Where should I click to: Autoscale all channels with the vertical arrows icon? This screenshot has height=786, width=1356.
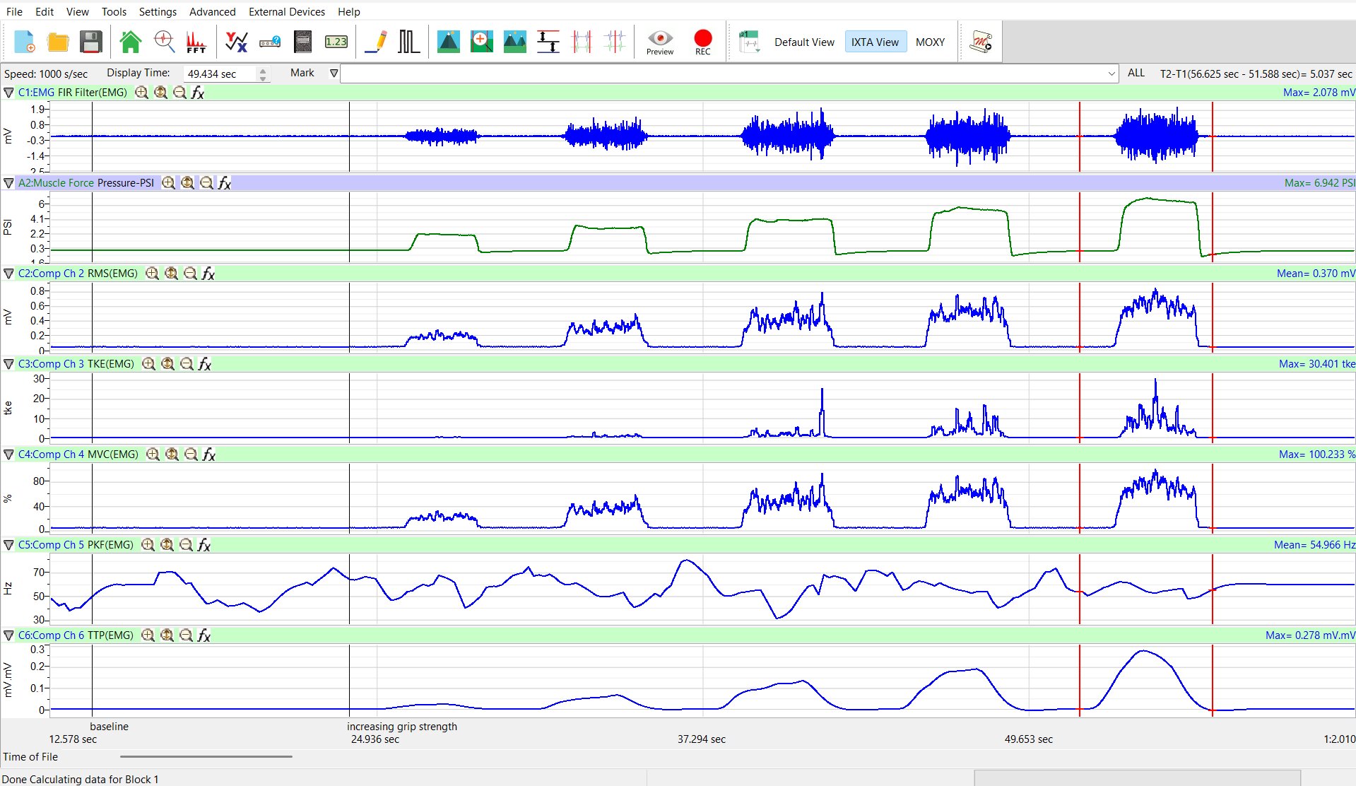548,42
